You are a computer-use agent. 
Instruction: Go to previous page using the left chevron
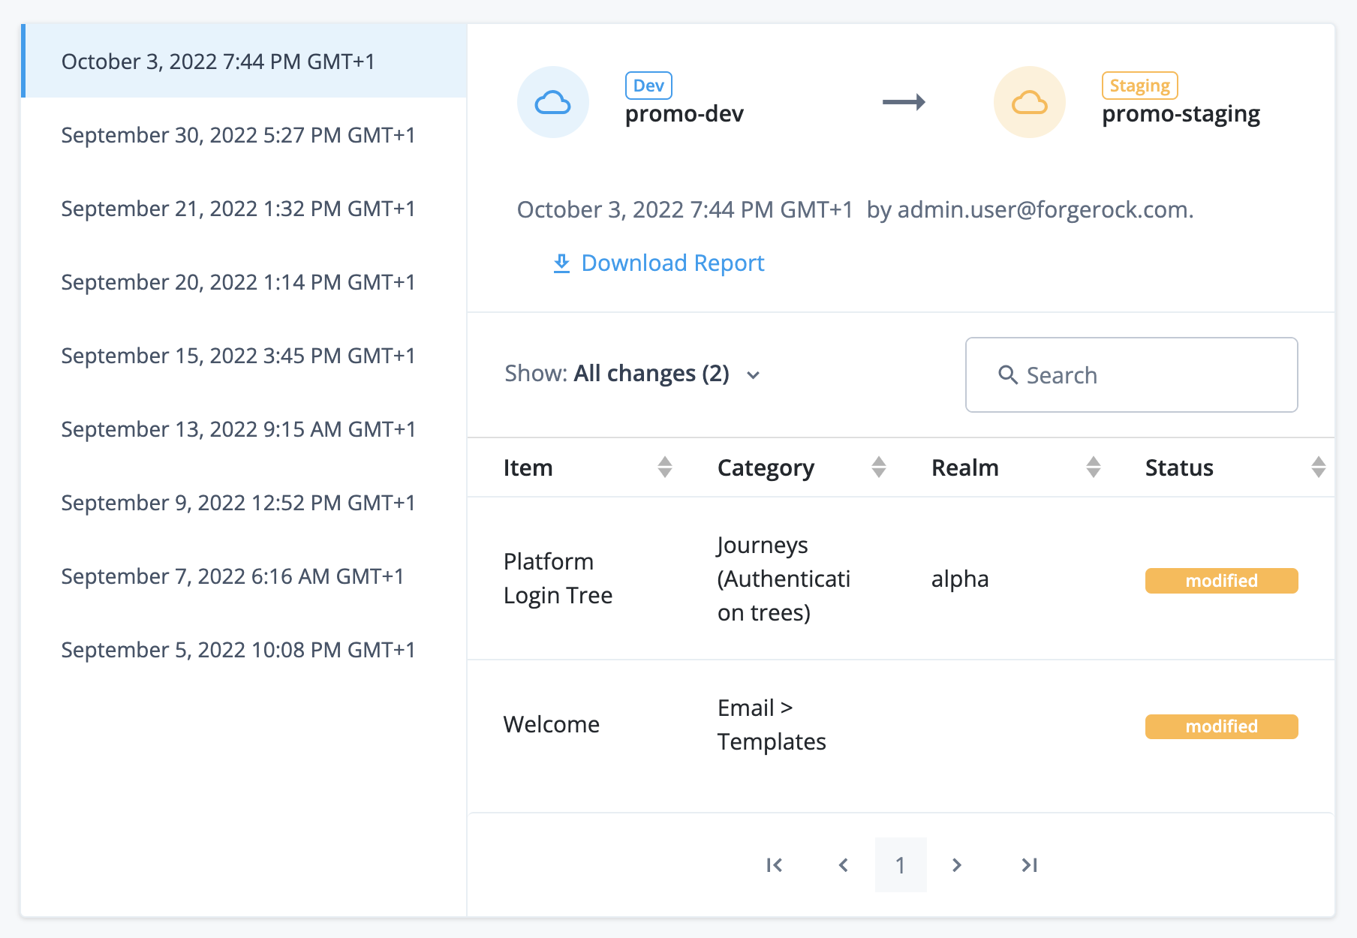843,864
